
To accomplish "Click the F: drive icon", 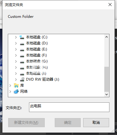I will 22,56.
